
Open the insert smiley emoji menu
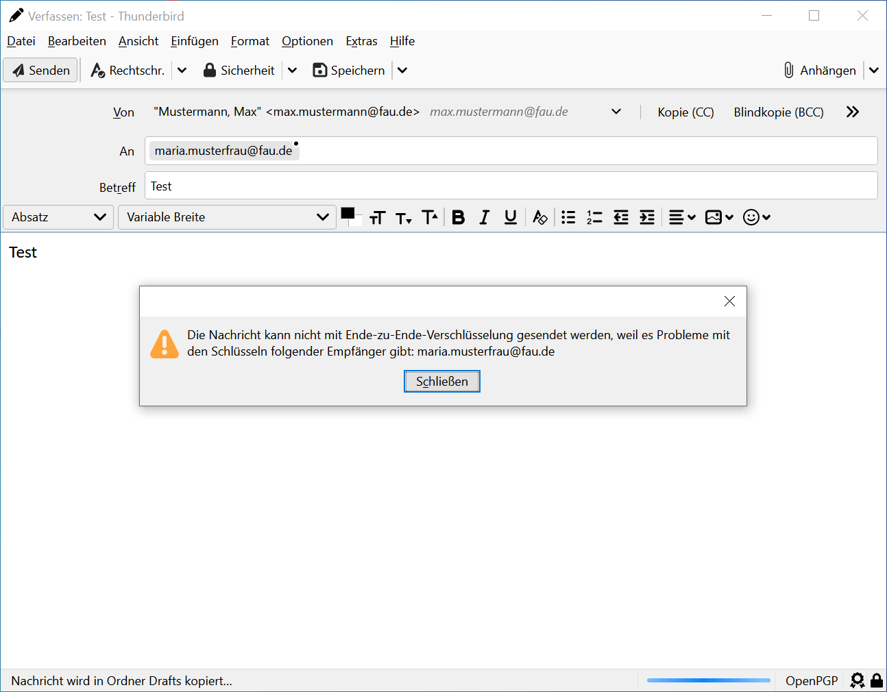(757, 217)
